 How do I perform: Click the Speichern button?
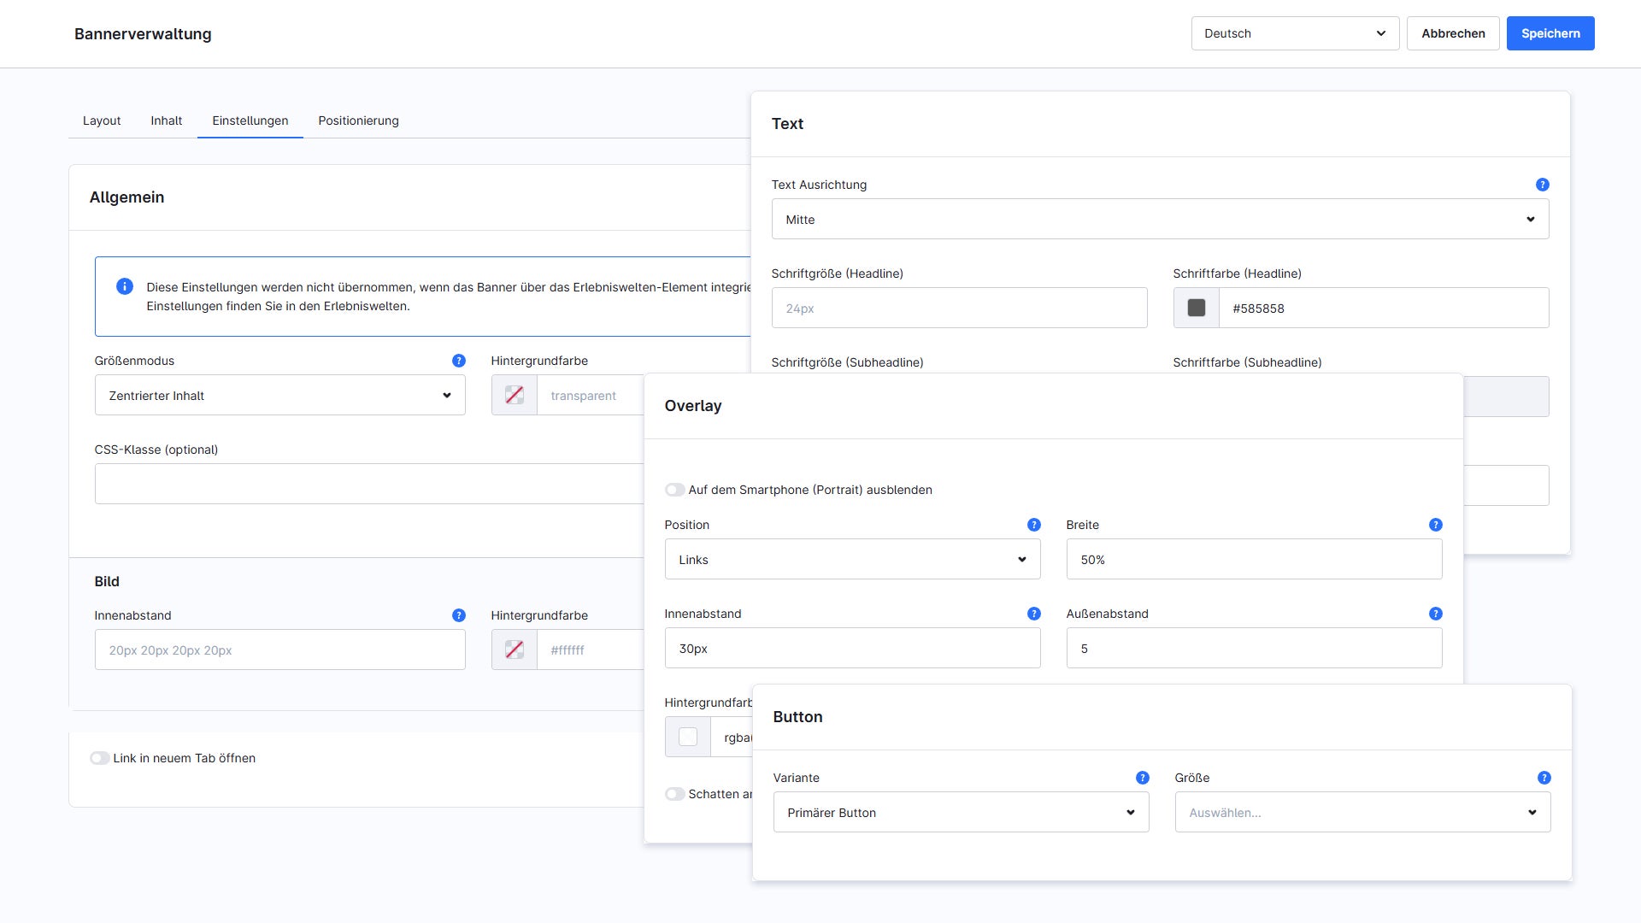[1550, 33]
